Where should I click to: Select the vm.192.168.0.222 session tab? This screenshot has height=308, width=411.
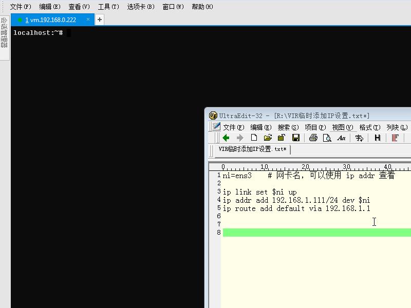(50, 20)
